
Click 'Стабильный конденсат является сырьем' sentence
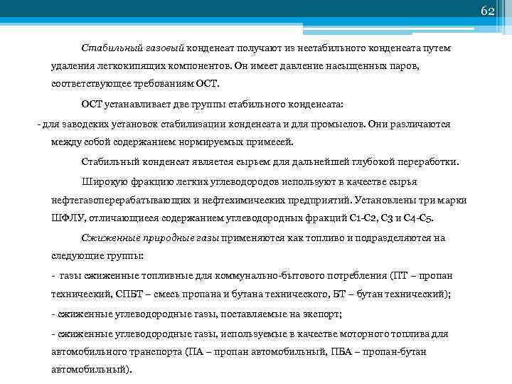270,162
